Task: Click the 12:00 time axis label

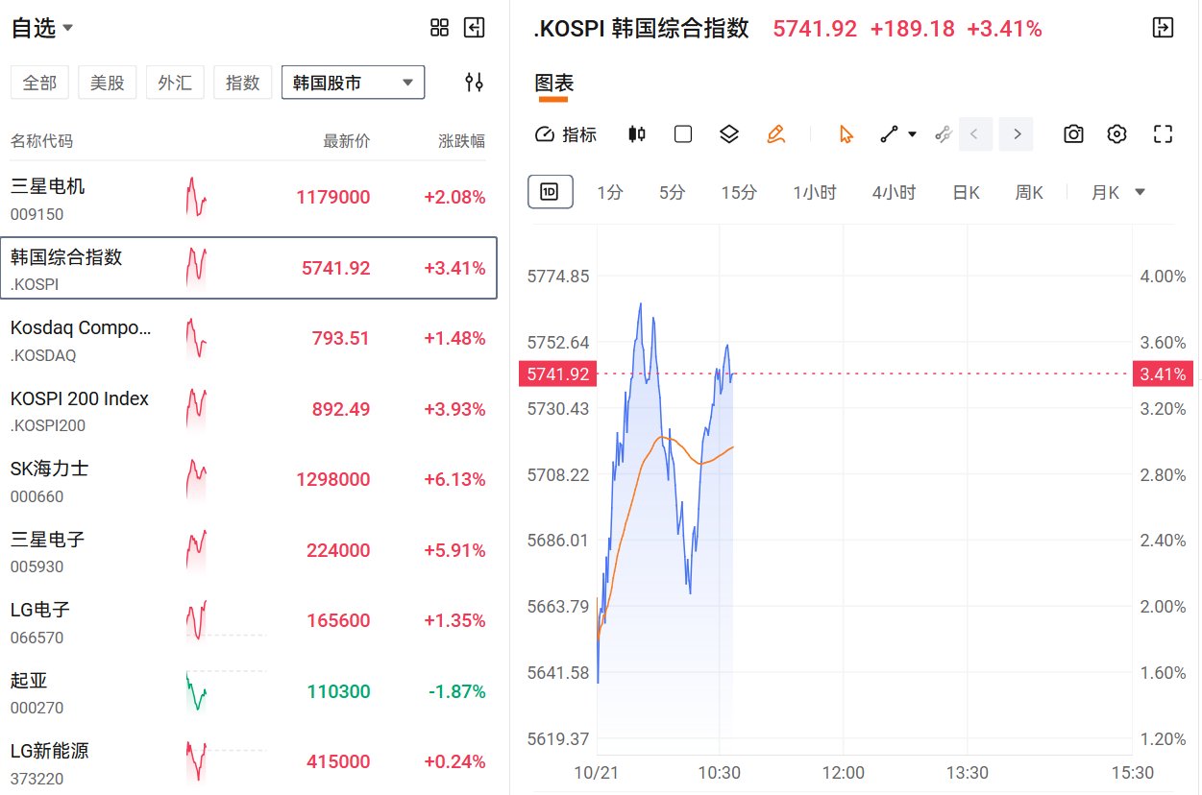Action: (x=843, y=773)
